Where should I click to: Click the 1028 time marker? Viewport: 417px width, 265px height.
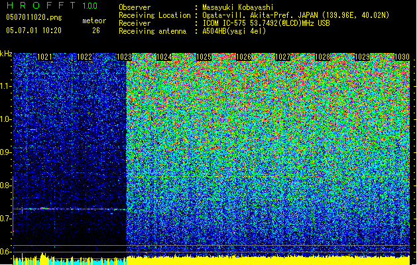click(x=323, y=57)
